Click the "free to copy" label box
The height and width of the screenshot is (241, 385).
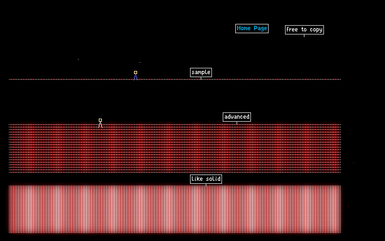pos(304,29)
